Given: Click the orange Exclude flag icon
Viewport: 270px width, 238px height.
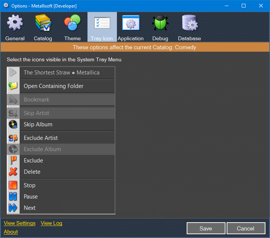Looking at the screenshot, I should pos(13,161).
